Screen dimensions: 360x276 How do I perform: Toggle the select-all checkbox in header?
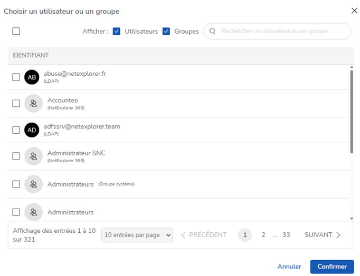click(16, 31)
